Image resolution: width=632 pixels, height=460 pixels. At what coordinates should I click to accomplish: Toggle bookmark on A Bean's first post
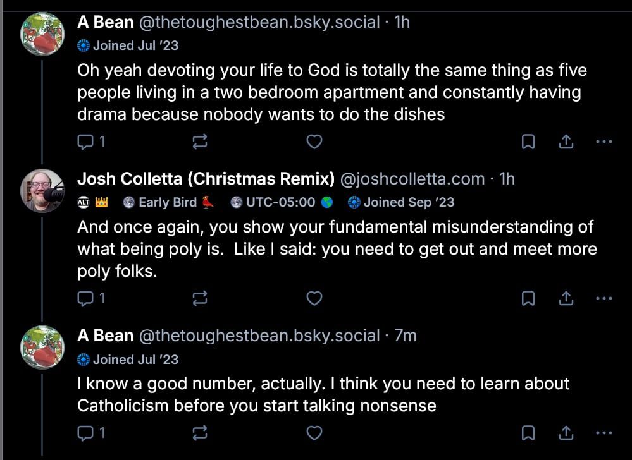coord(530,142)
